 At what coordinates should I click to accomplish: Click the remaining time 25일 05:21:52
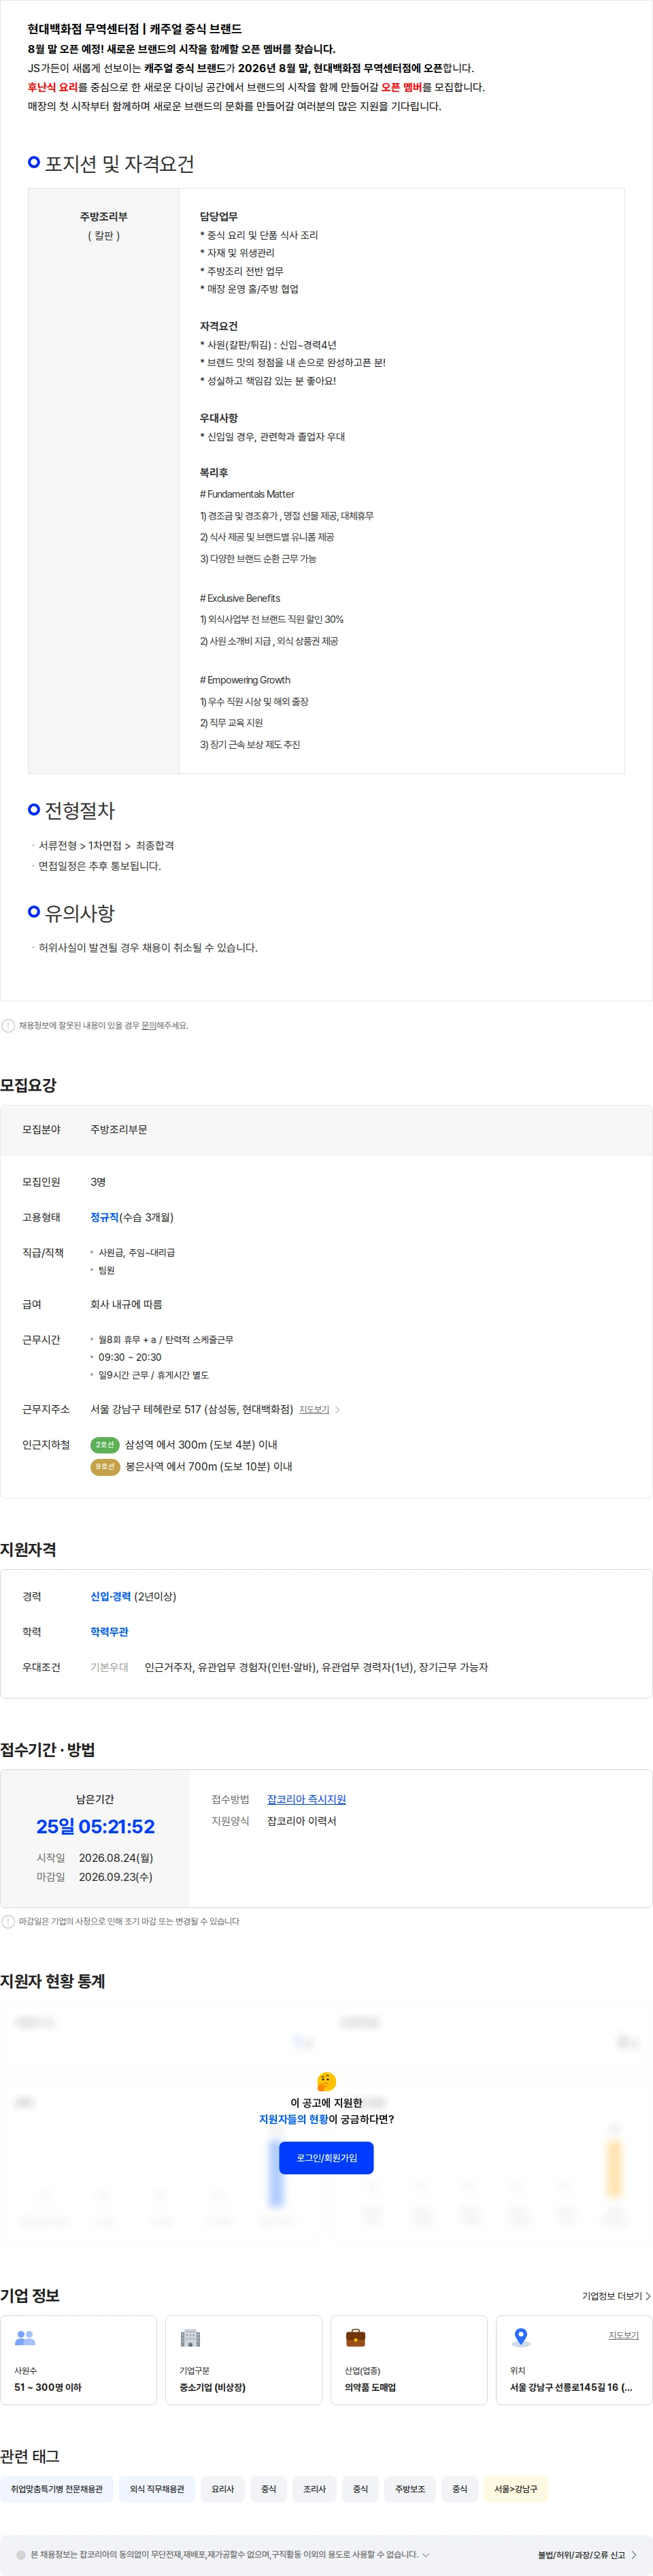pos(96,1826)
